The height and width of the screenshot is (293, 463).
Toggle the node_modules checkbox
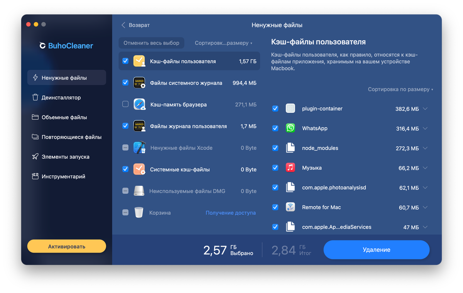pos(275,148)
